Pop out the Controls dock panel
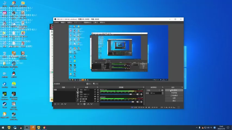 (x=182, y=87)
